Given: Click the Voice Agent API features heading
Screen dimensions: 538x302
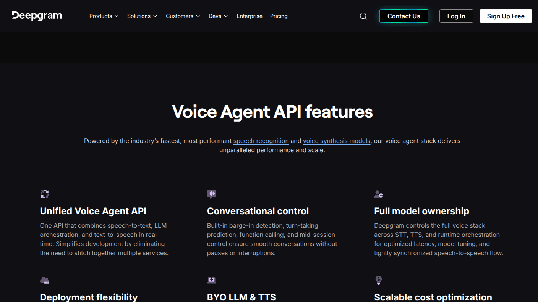Looking at the screenshot, I should 272,112.
